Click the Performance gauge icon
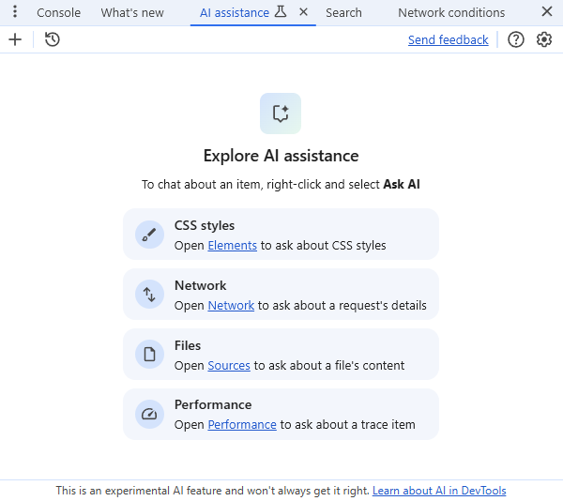Screen dimensions: 563x501 click(149, 414)
